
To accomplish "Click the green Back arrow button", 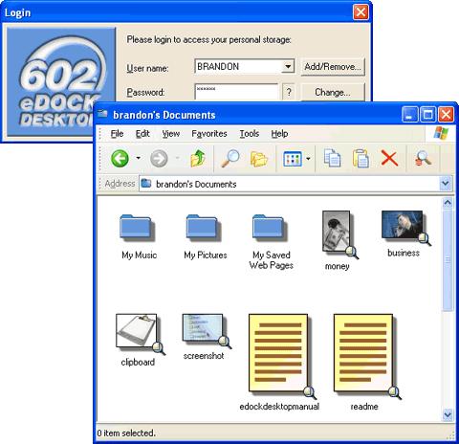I will coord(120,158).
